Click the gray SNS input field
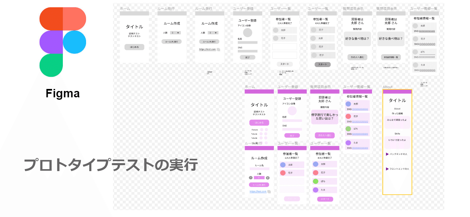This screenshot has height=217, width=470. (x=247, y=51)
